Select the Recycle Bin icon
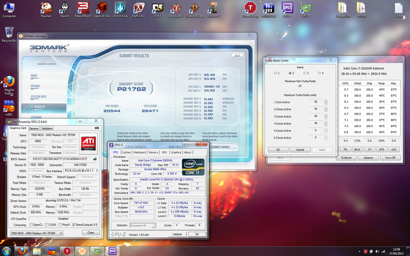This screenshot has height=256, width=410. pos(9,35)
